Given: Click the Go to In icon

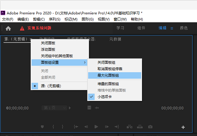Looking at the screenshot, I should 76,127.
